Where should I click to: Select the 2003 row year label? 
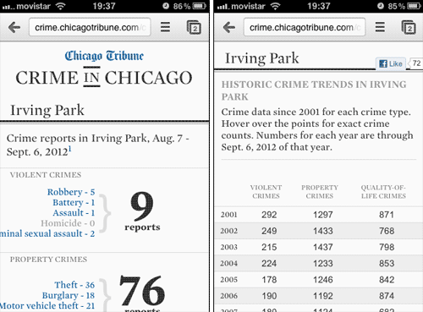(229, 247)
